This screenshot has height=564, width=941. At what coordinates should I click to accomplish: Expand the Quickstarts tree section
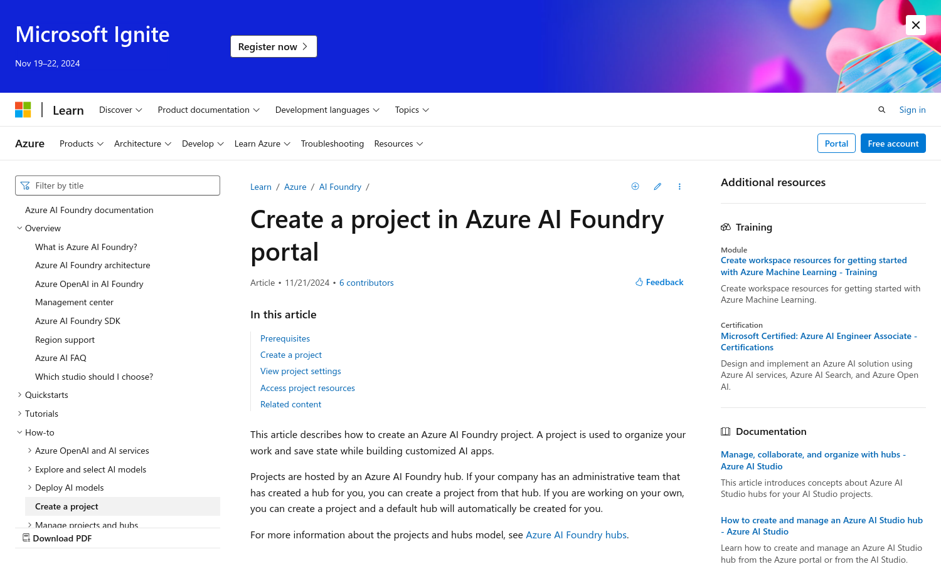point(19,395)
